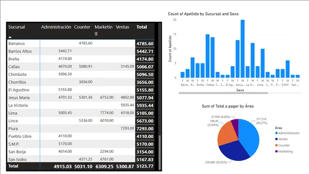Click the 236.68K (30.02%) data label

point(216,162)
